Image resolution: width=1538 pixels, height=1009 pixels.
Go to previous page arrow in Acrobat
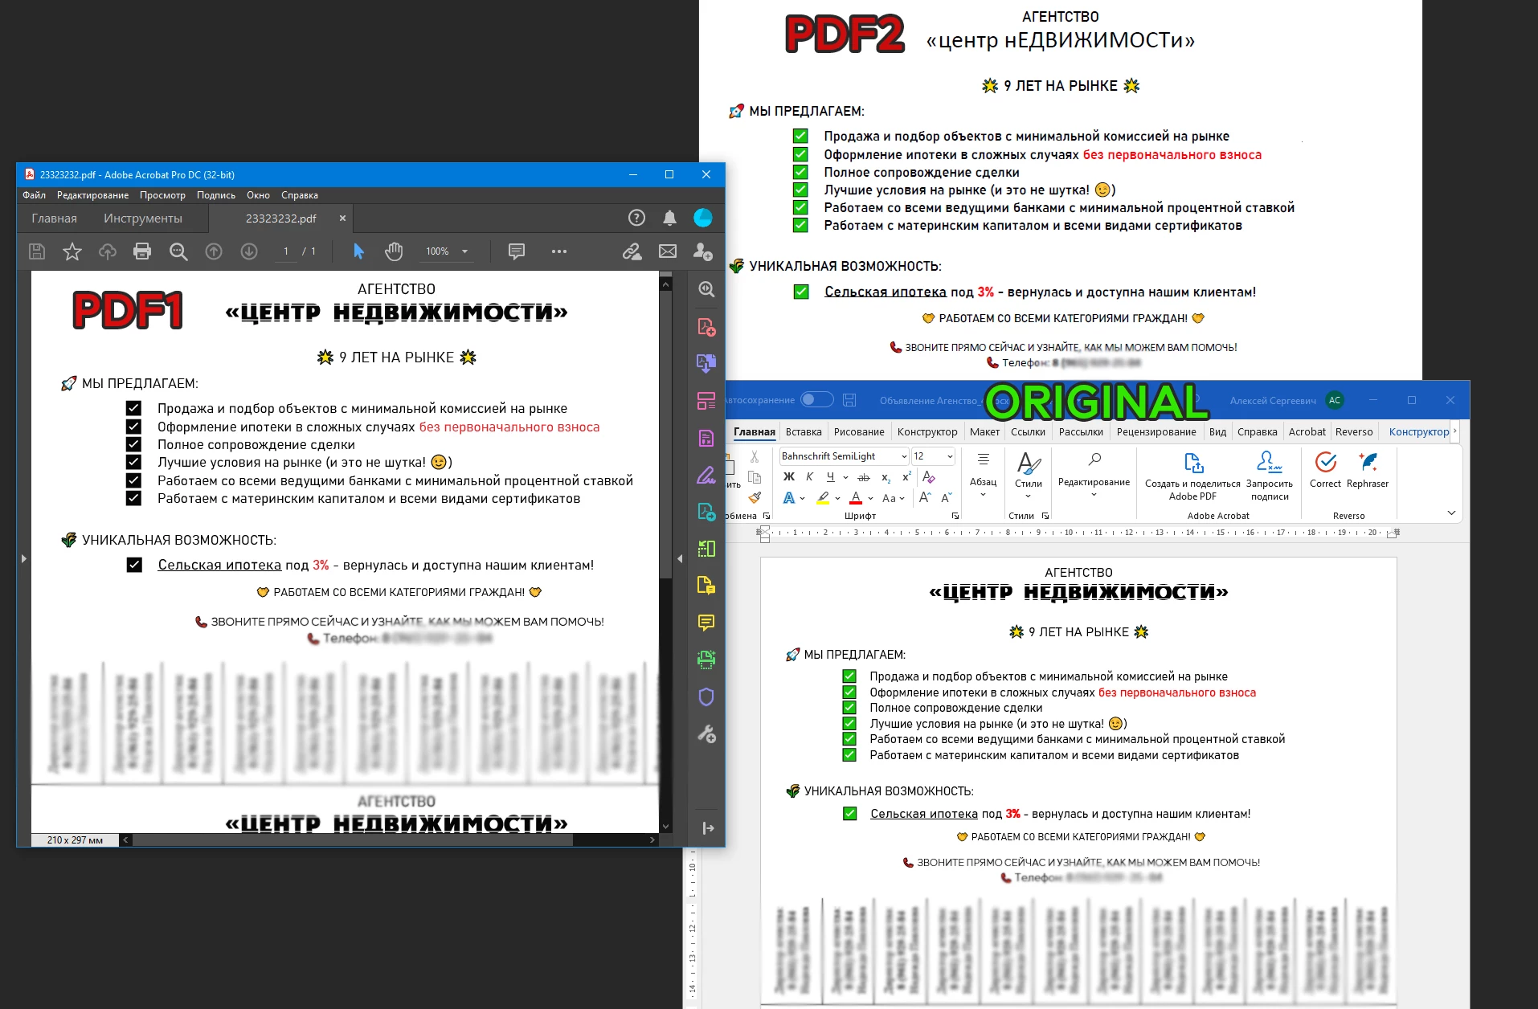[214, 251]
